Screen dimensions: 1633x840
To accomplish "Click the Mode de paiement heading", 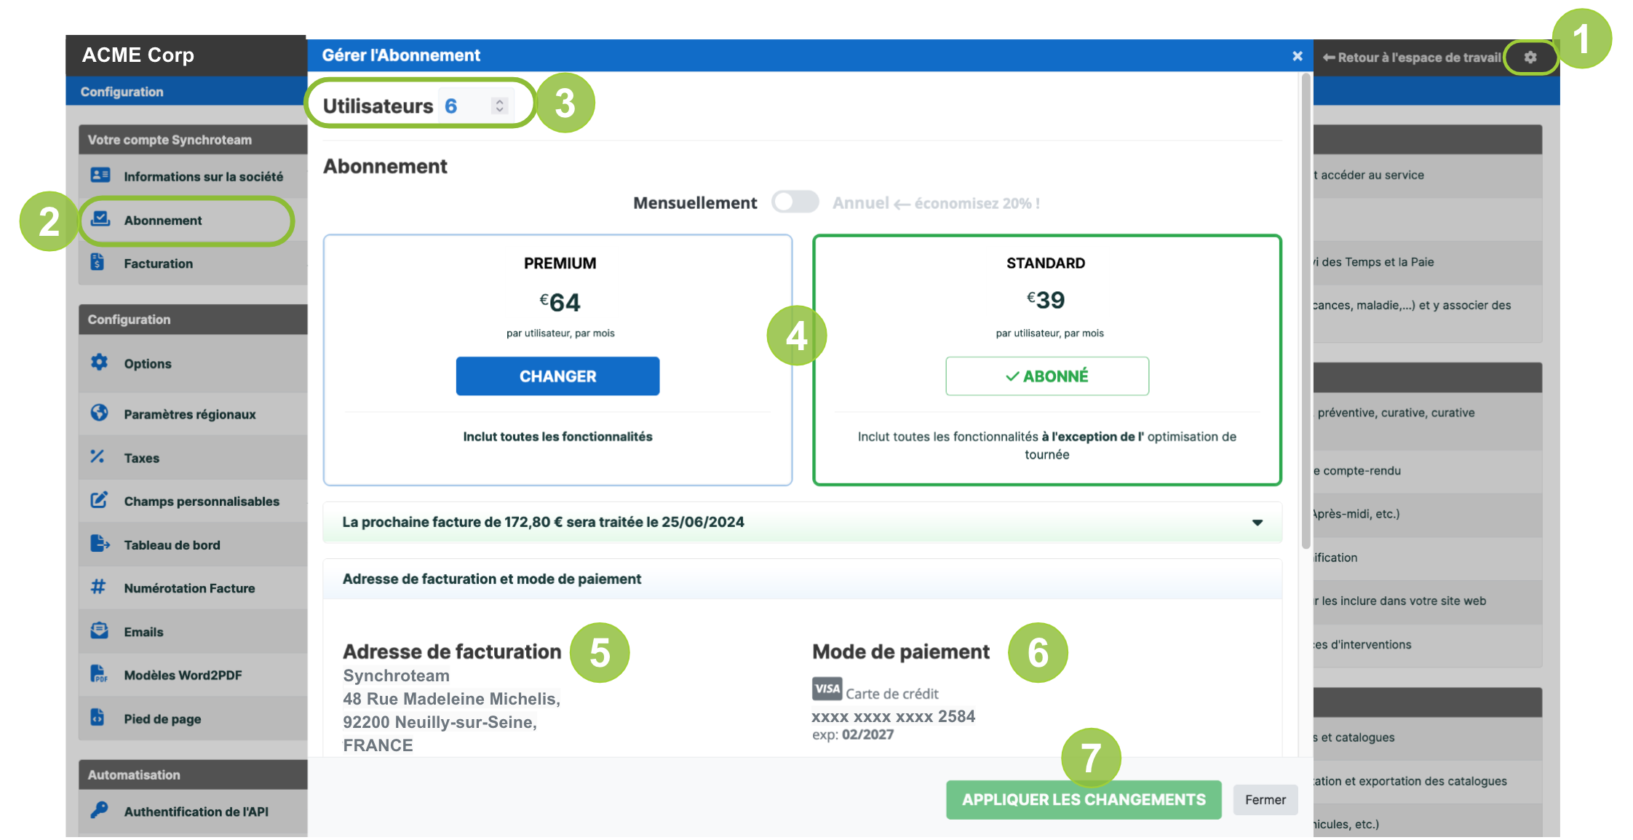I will pos(901,651).
